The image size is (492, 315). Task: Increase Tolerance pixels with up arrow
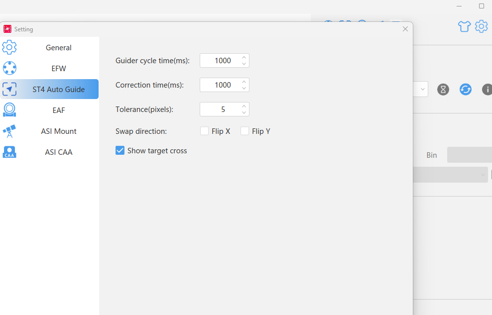[x=244, y=106]
